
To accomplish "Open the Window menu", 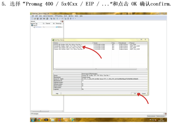I will [x=71, y=16].
